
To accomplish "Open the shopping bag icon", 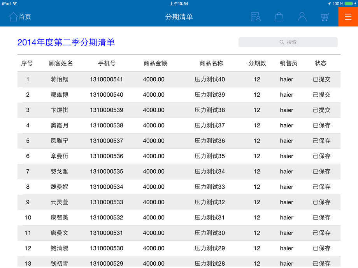I will point(279,17).
